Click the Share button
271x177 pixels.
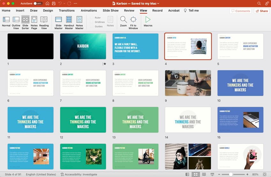[x=261, y=11]
